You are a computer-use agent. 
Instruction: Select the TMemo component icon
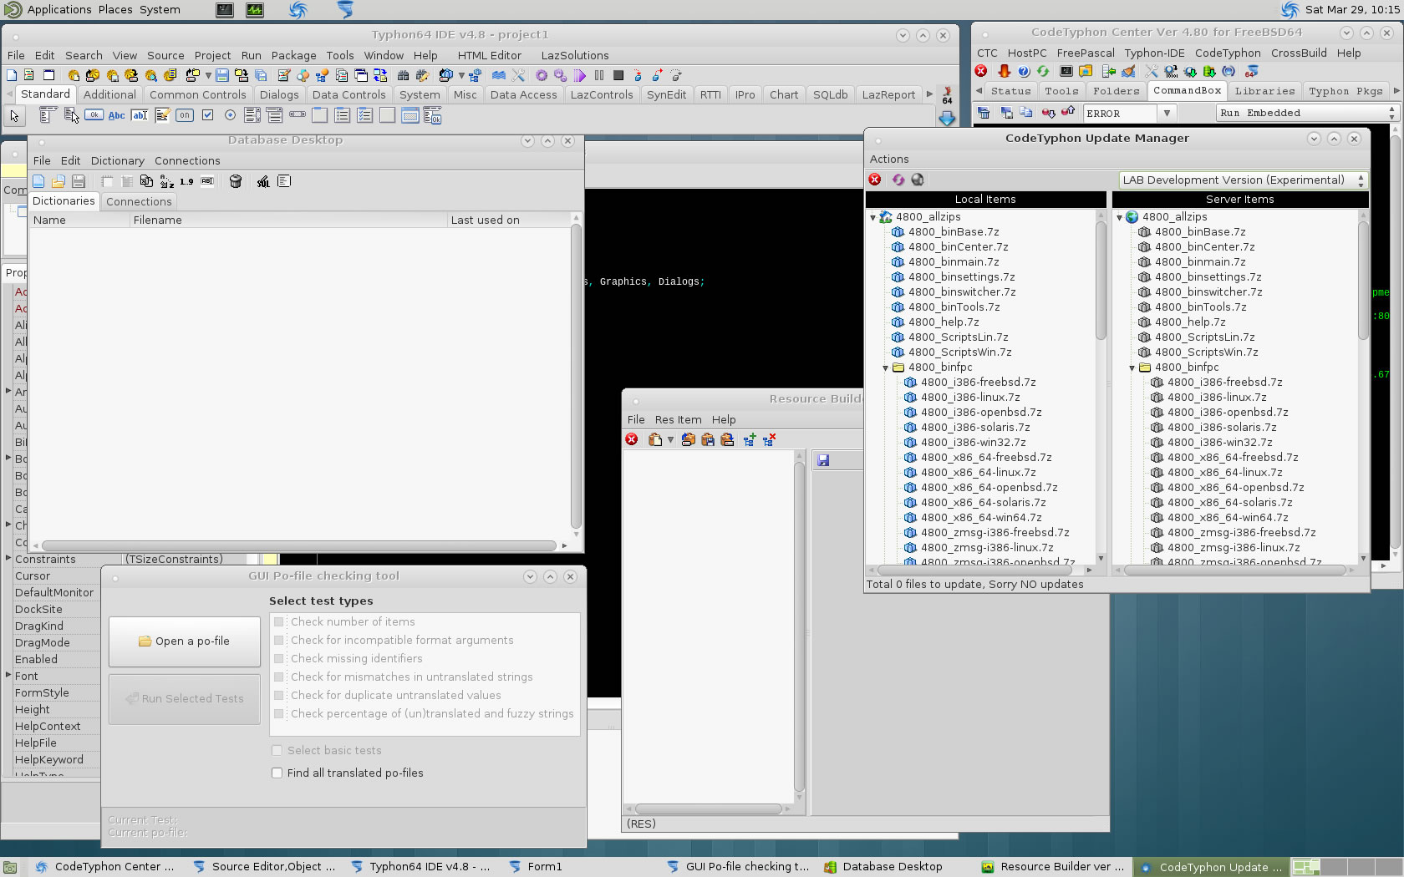(x=162, y=115)
